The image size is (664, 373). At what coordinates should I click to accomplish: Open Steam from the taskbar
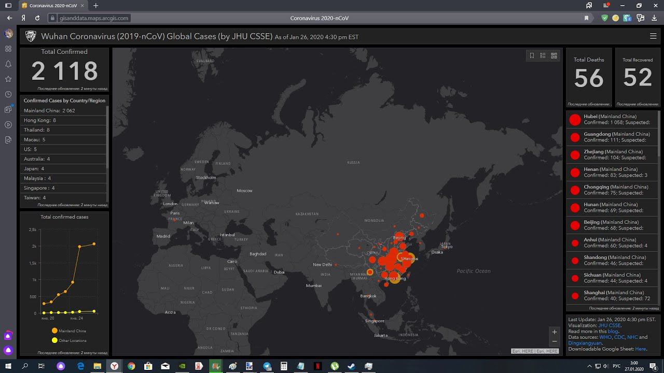click(352, 366)
